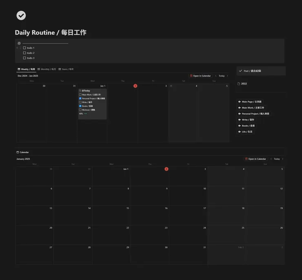Go to next month with right chevron

pos(282,159)
